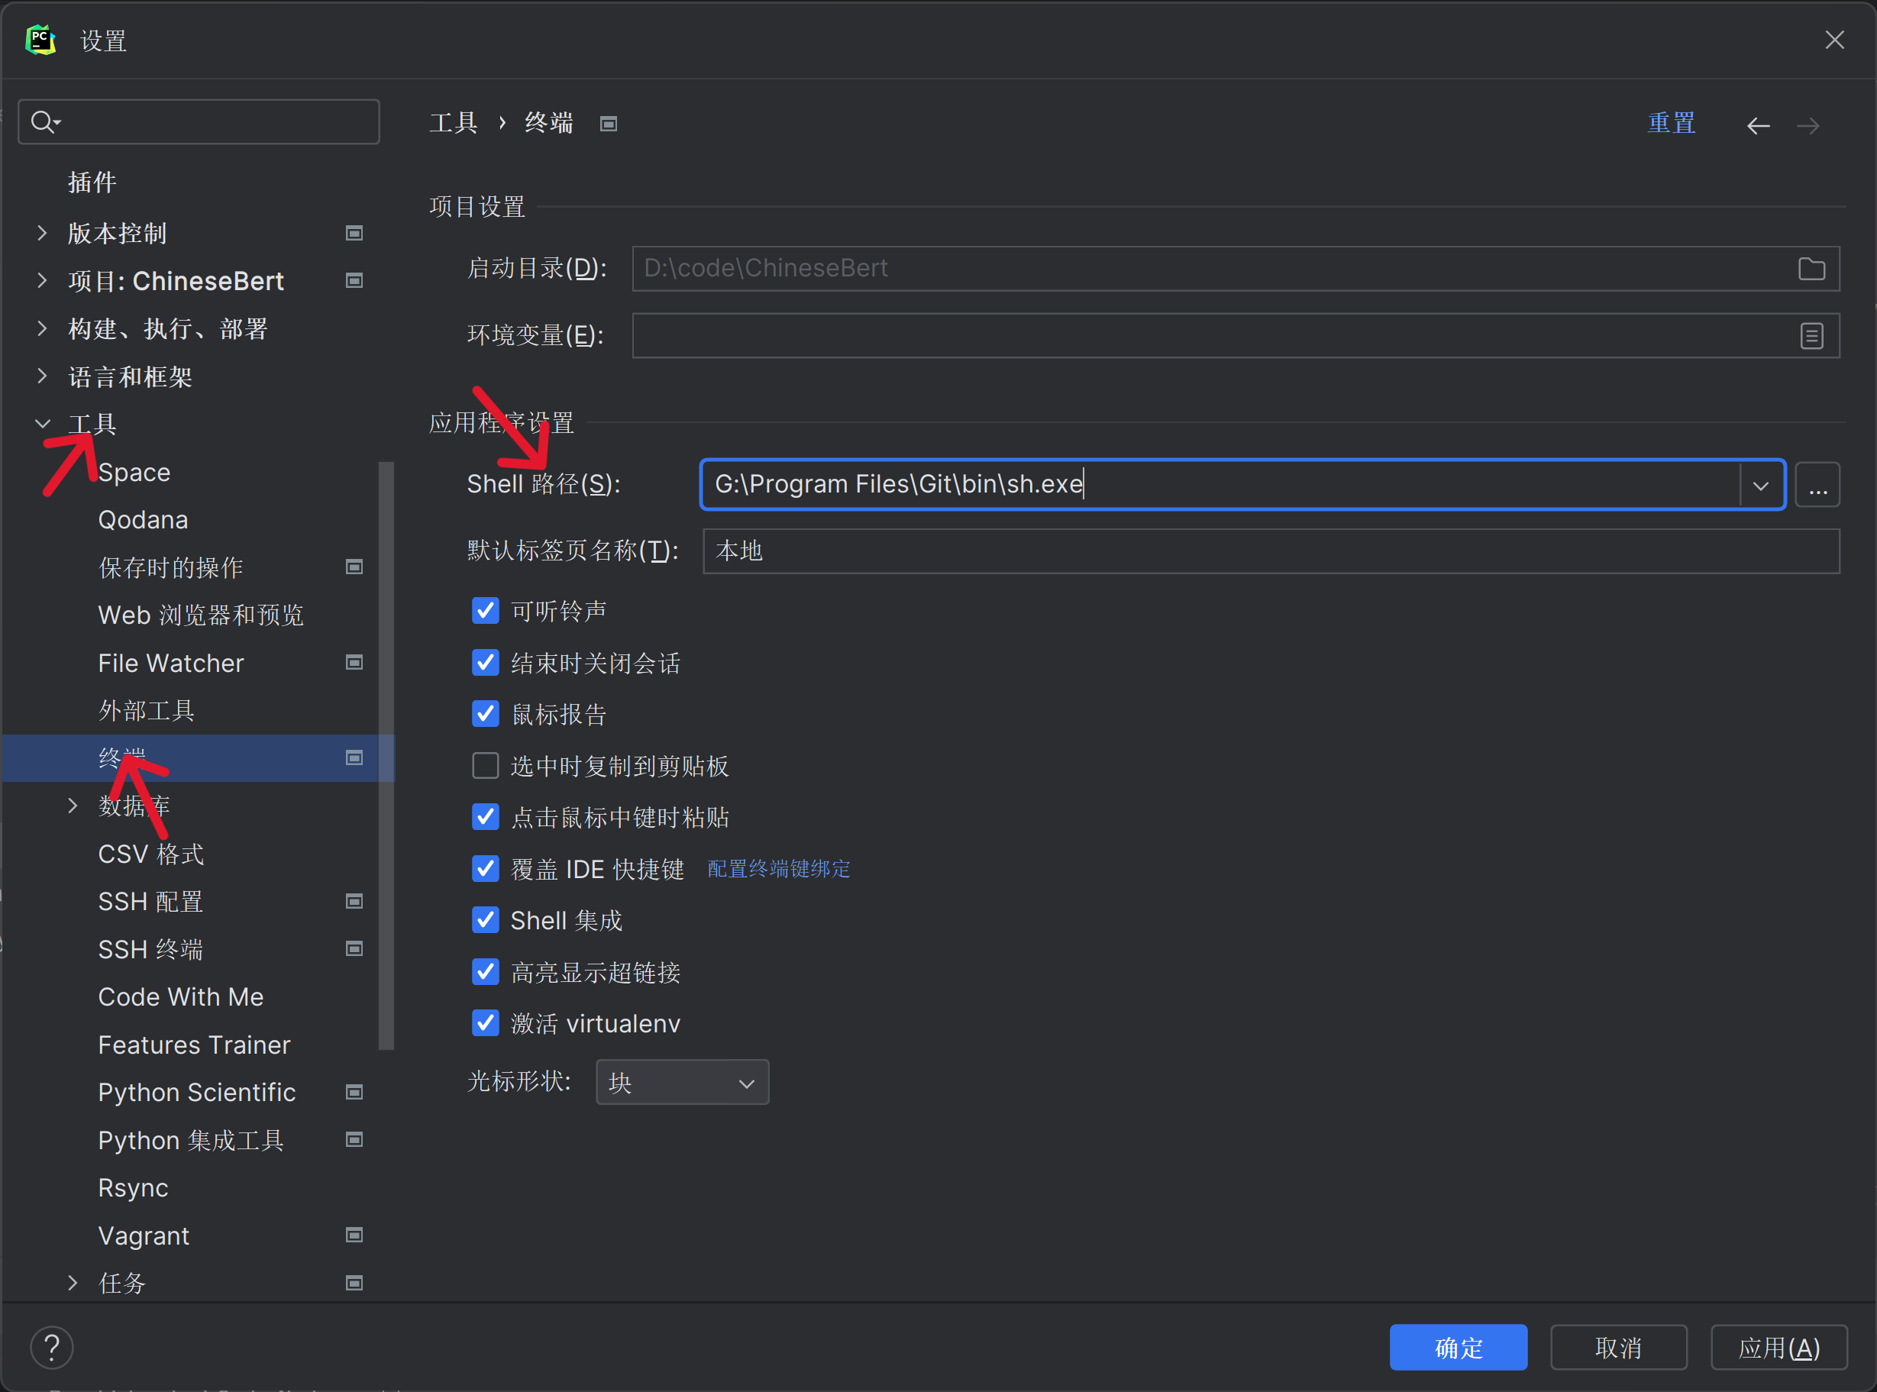Select SSH 配置 in the sidebar

point(150,902)
